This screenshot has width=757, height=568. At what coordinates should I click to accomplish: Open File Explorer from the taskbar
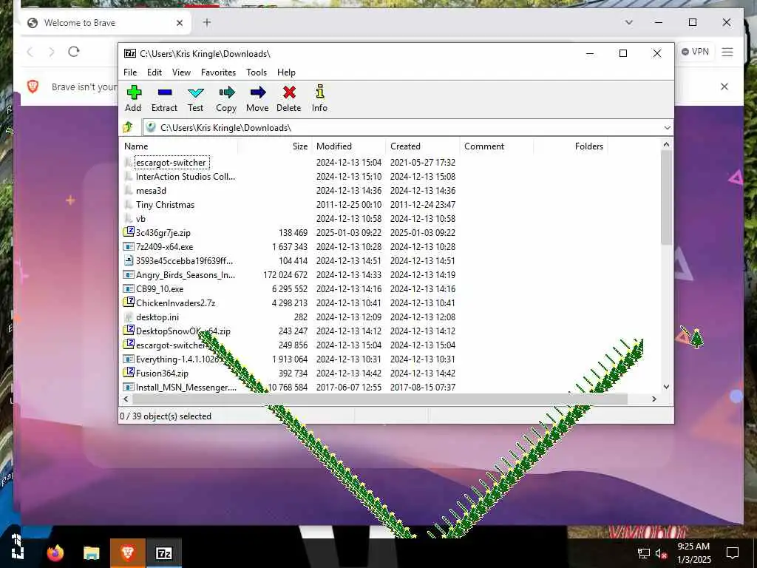pyautogui.click(x=91, y=552)
